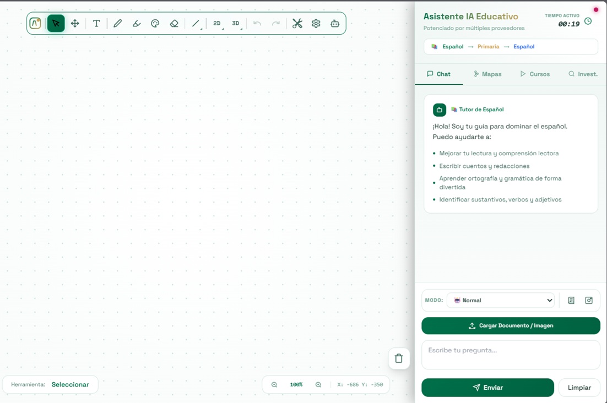Click the redo arrow
The height and width of the screenshot is (403, 607).
tap(275, 23)
